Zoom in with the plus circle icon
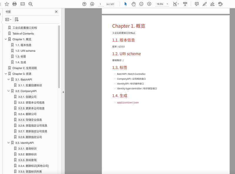 (149, 4)
